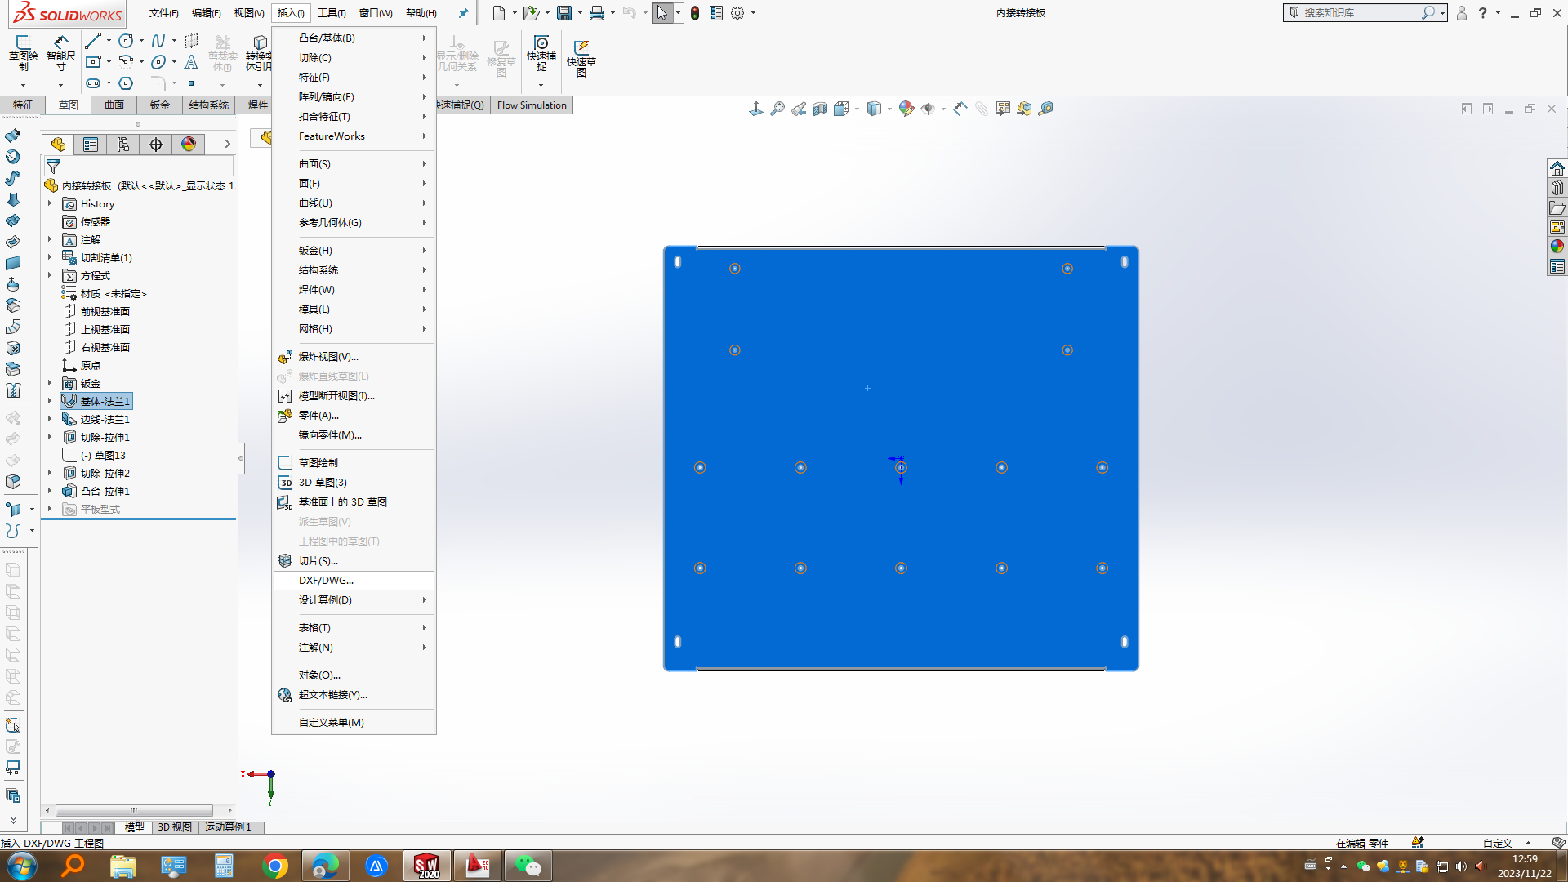Switch to the 钣金 ribbon tab
The width and height of the screenshot is (1568, 882).
[159, 105]
